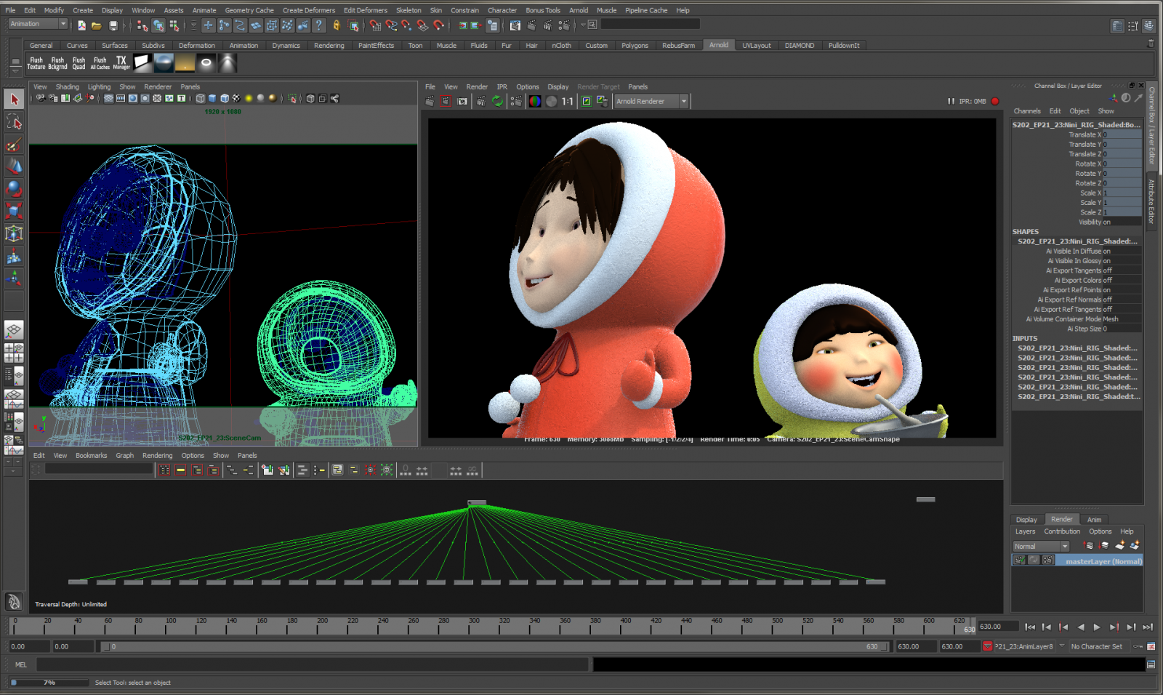This screenshot has height=695, width=1163.
Task: Toggle viewport grid icon in panel toolbar
Action: point(108,98)
